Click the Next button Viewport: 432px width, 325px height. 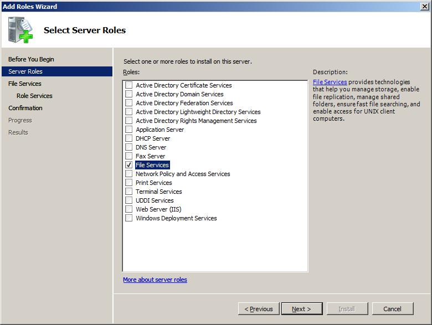(302, 309)
